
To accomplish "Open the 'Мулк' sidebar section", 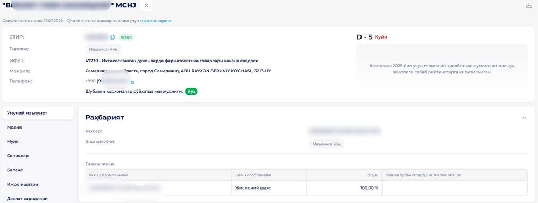I will pos(13,141).
